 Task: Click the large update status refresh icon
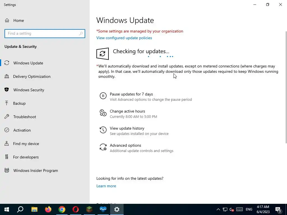(103, 54)
